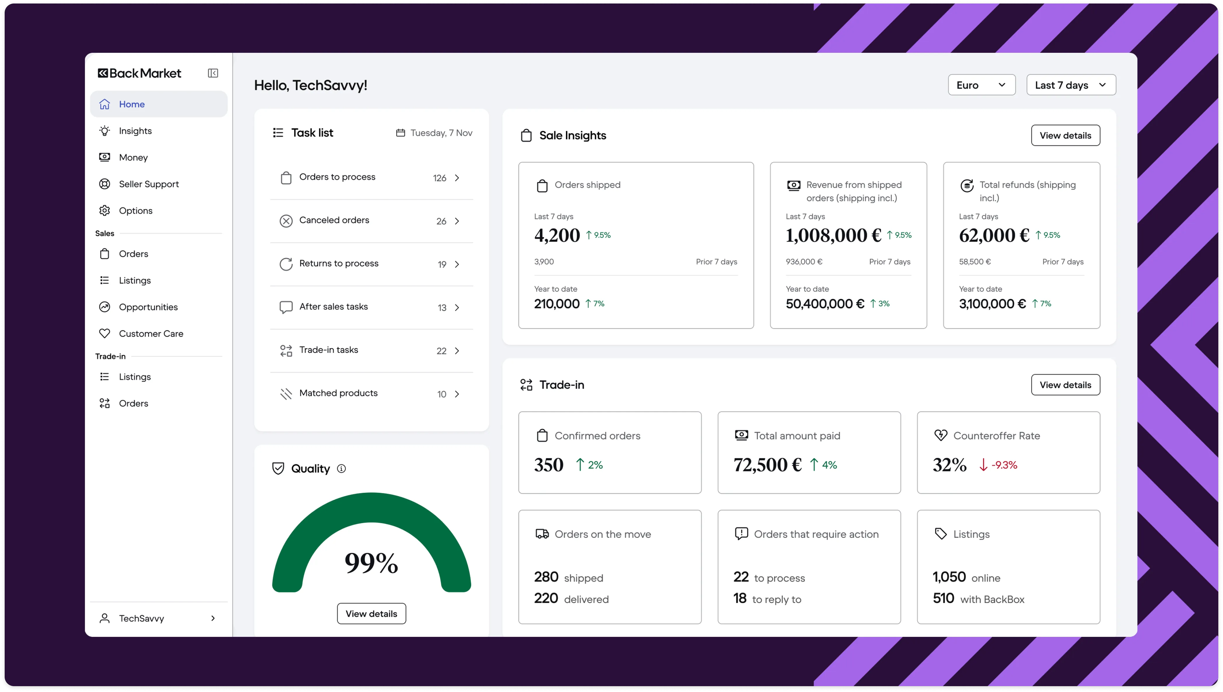Open Sales Listings in the sidebar

click(159, 280)
